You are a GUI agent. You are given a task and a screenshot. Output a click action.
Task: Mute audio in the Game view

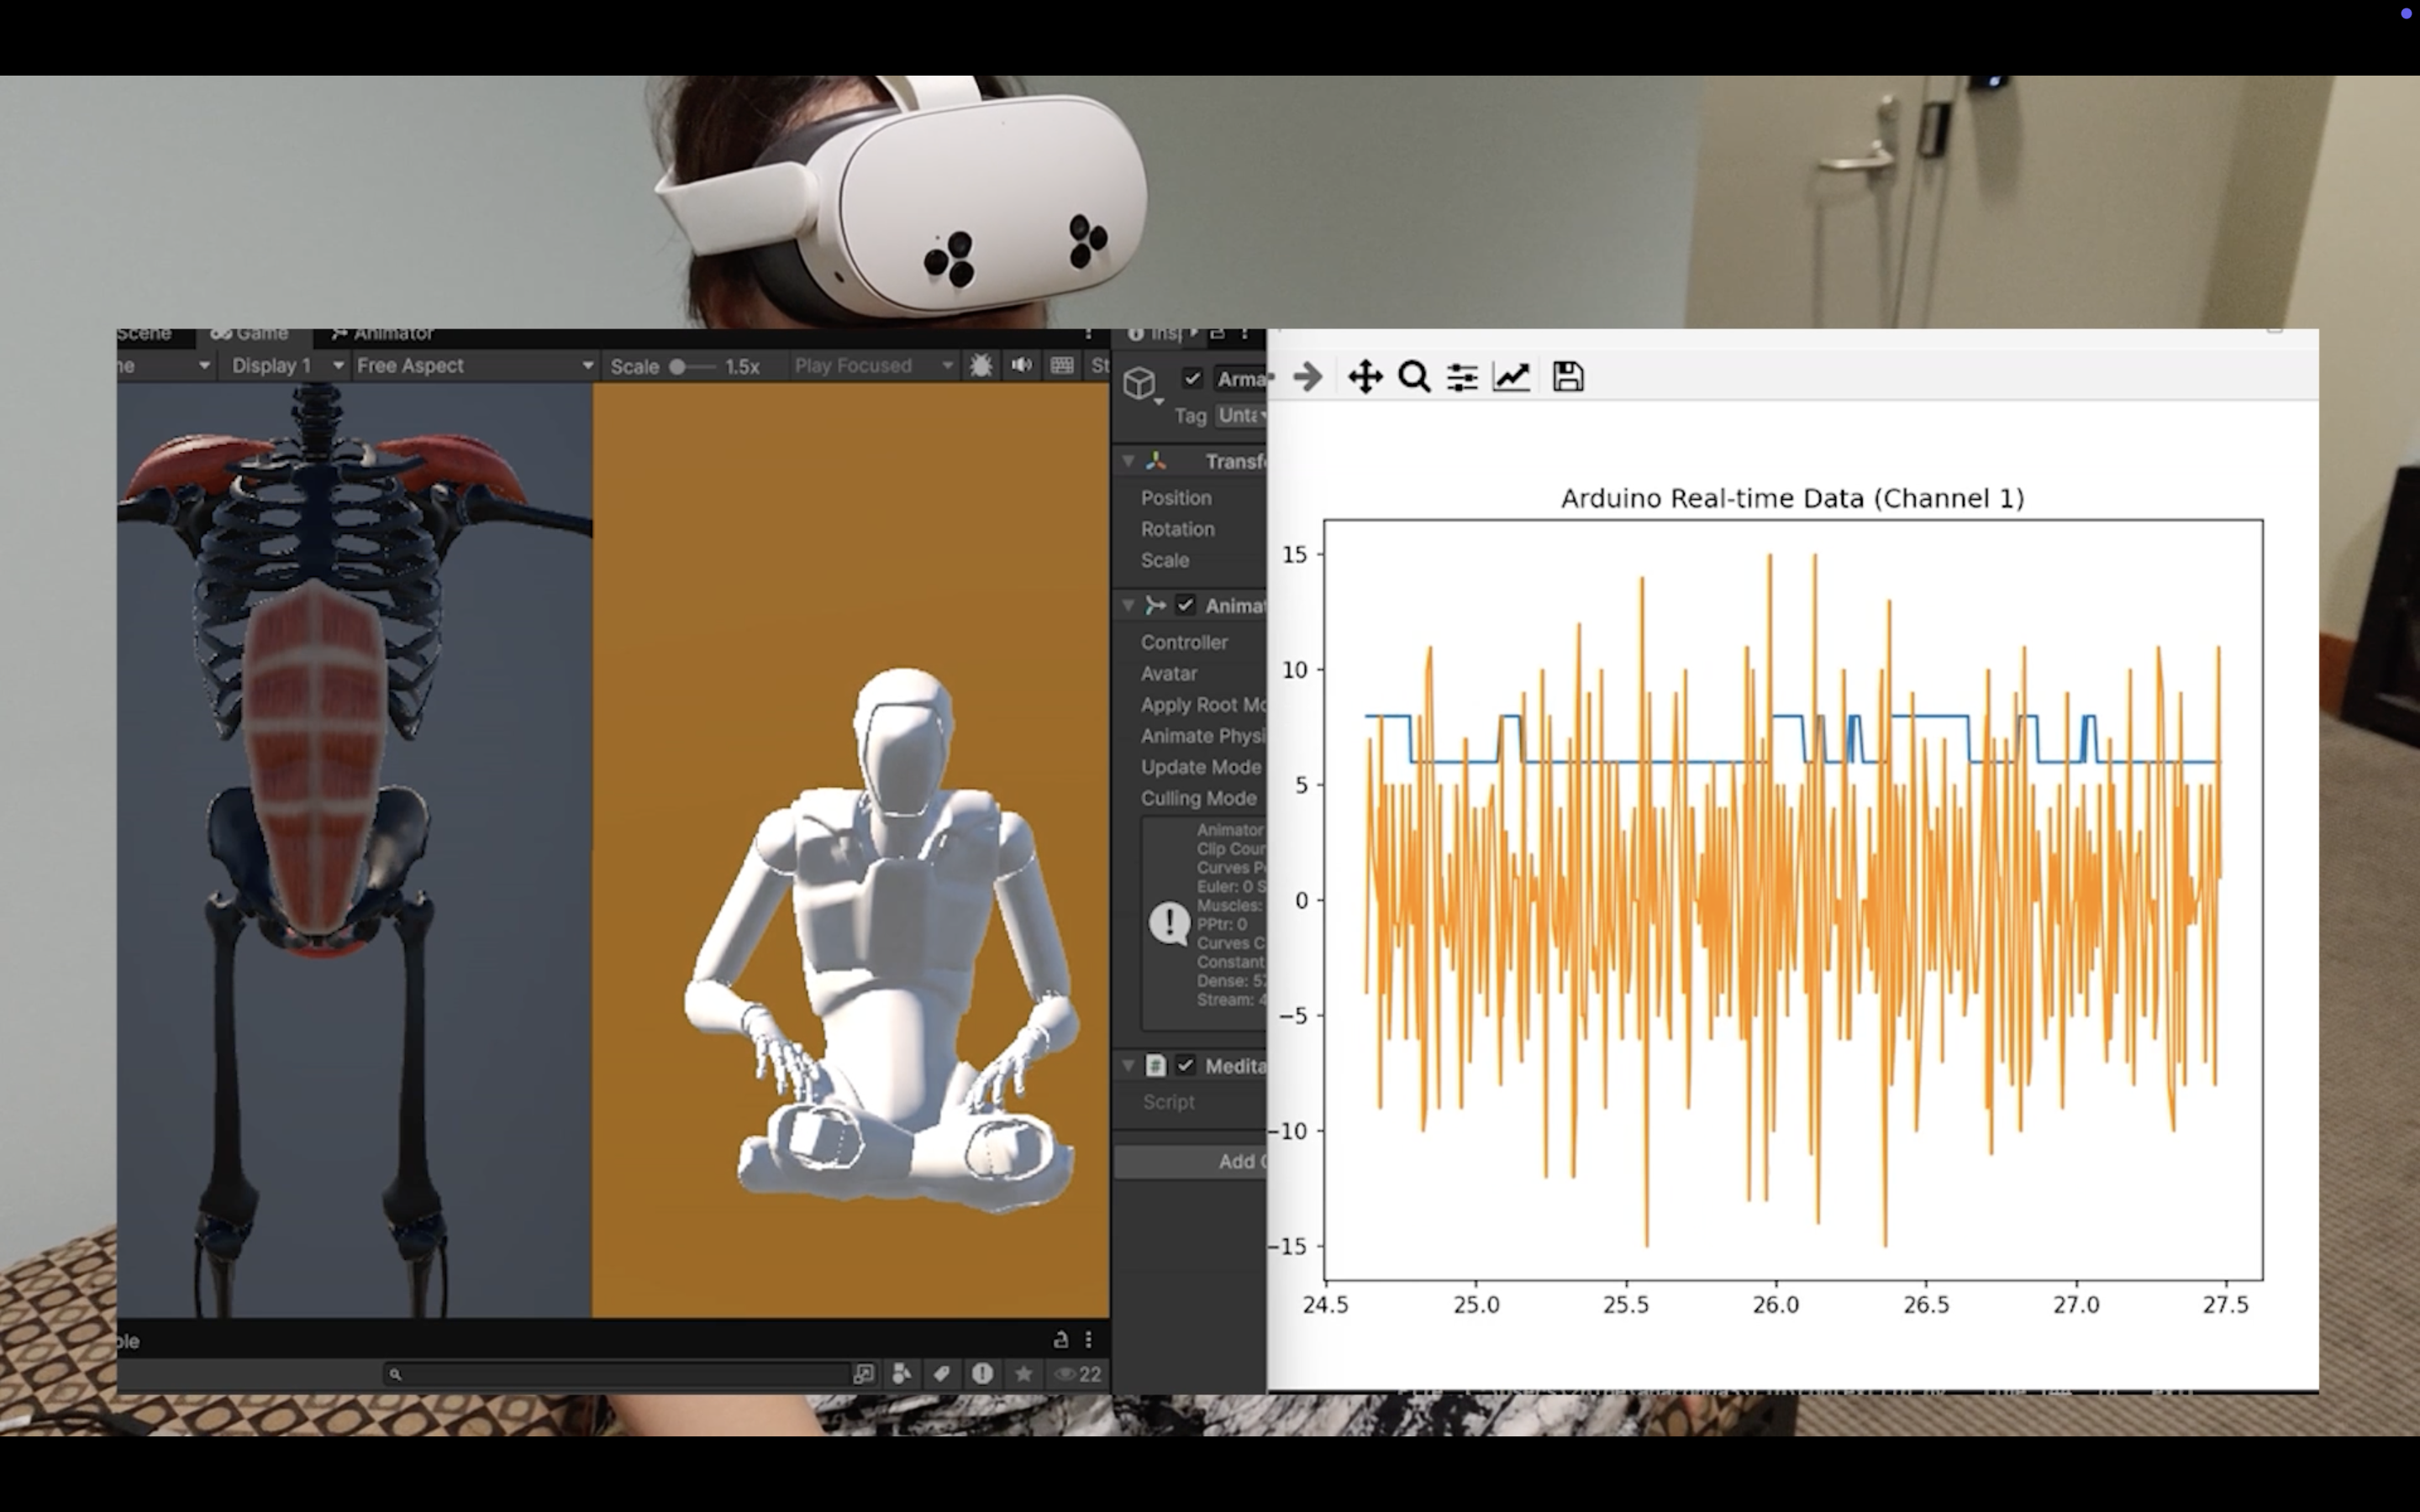[x=1021, y=366]
